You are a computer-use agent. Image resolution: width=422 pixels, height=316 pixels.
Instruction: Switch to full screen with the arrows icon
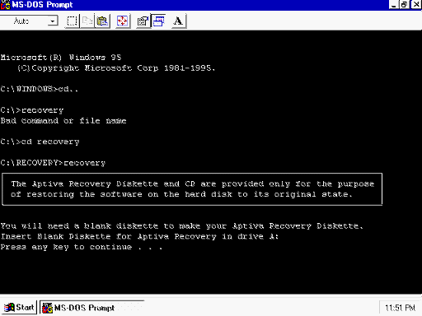tap(123, 21)
